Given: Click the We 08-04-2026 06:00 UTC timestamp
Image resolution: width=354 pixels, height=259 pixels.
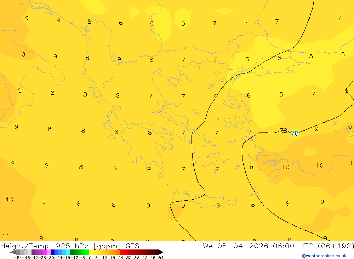Looking at the screenshot, I should (259, 246).
